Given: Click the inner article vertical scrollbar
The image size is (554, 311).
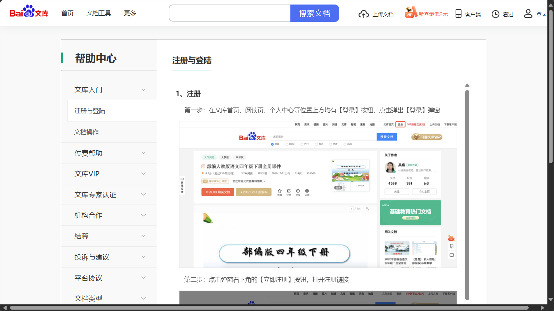Looking at the screenshot, I should [467, 195].
